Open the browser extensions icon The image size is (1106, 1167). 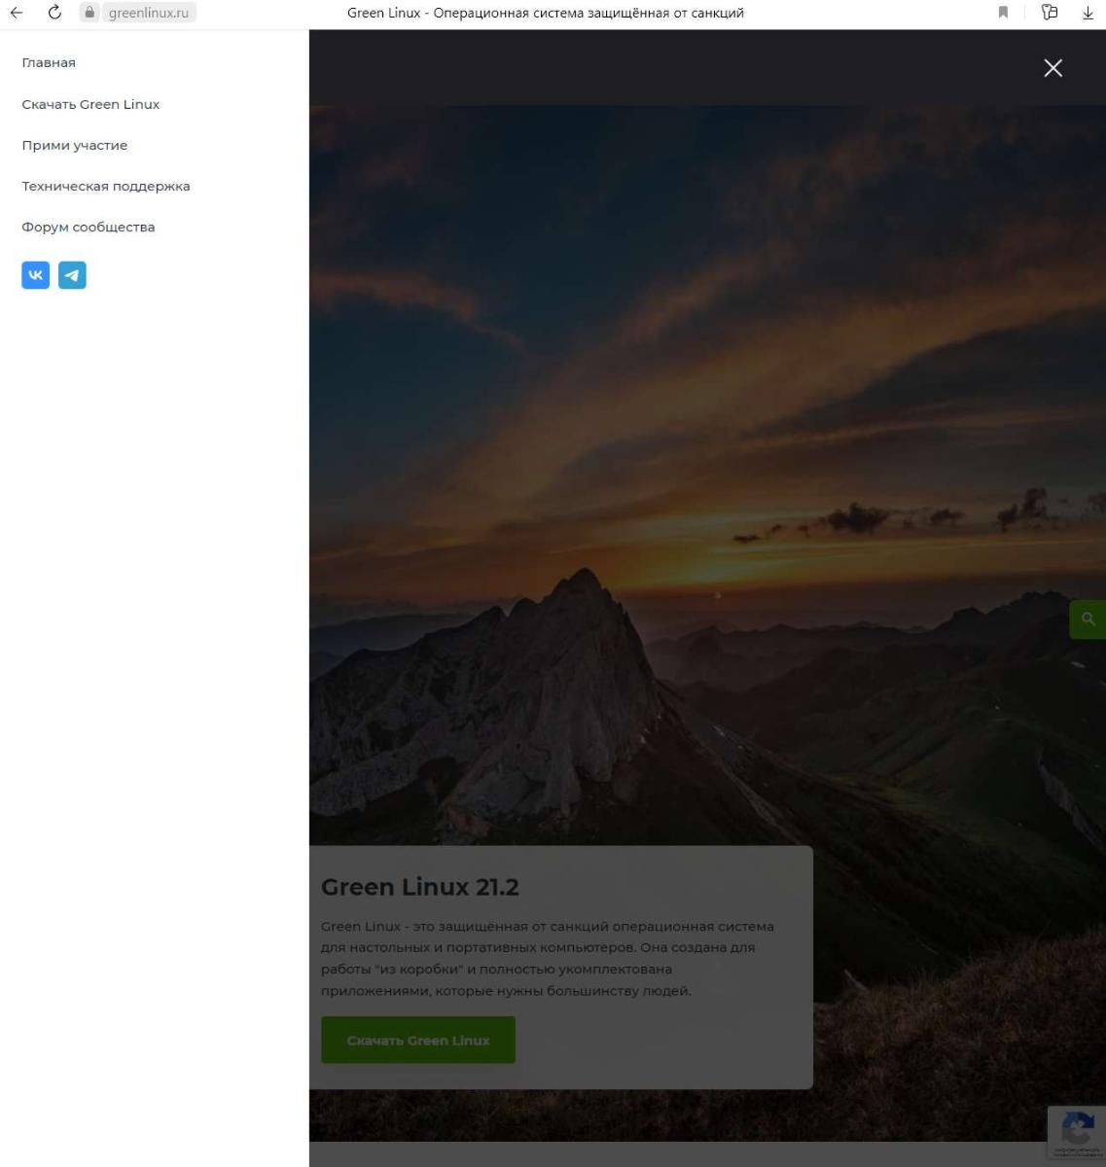coord(1050,13)
